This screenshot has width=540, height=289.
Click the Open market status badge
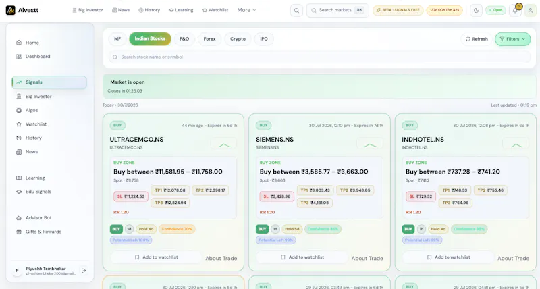(495, 10)
